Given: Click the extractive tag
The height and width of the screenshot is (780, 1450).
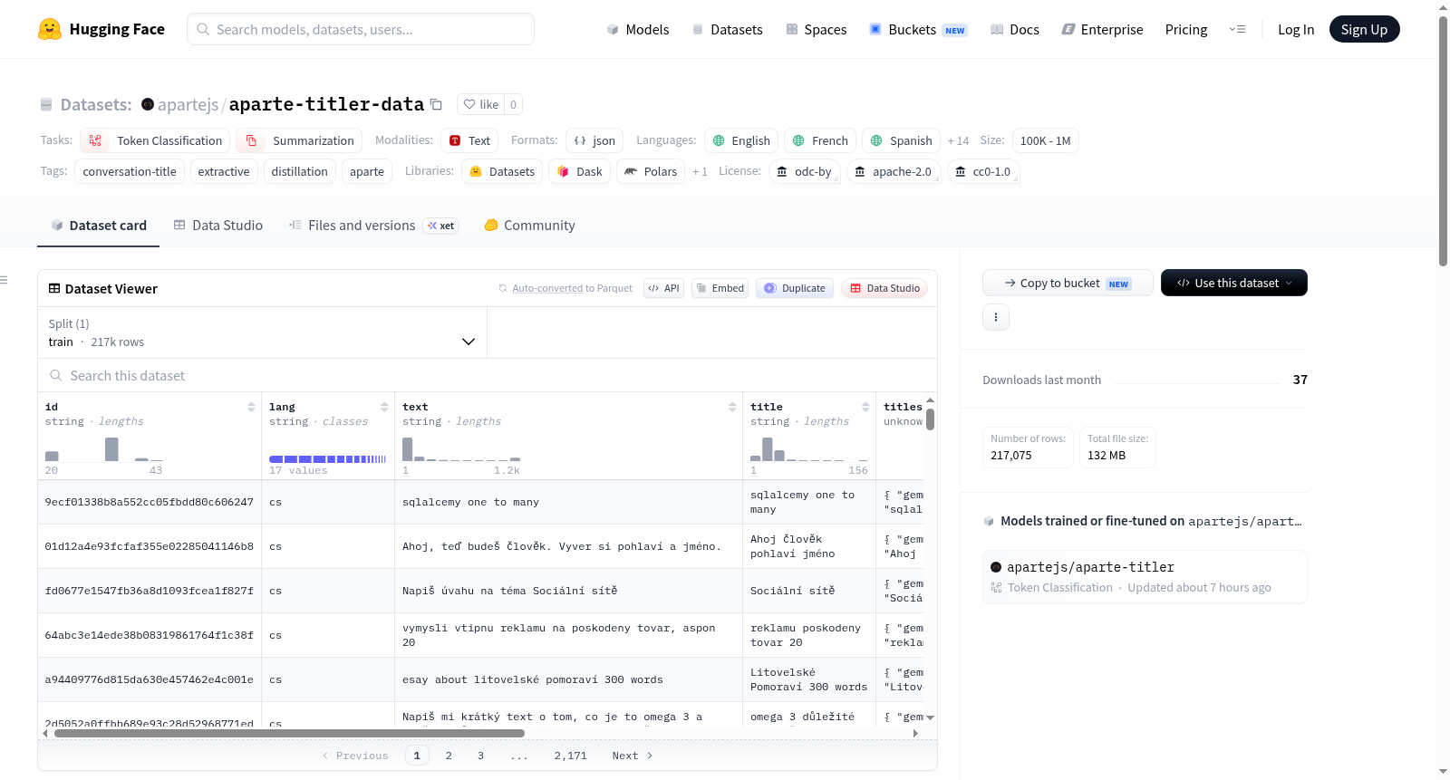Looking at the screenshot, I should (x=224, y=171).
